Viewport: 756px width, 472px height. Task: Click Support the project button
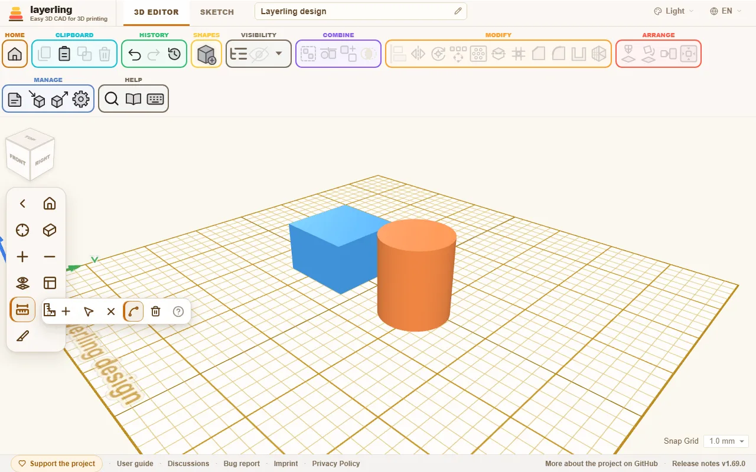point(57,464)
